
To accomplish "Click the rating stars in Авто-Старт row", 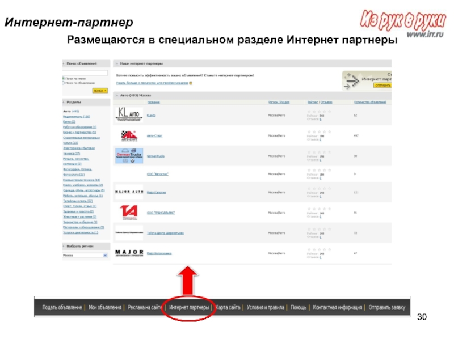I will (319, 132).
